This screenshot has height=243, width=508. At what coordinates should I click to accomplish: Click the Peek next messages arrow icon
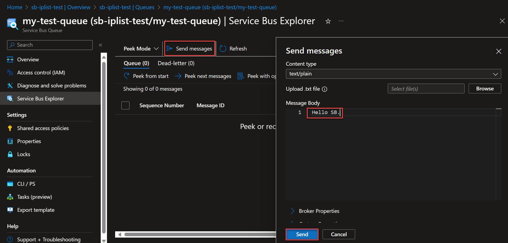pos(178,76)
